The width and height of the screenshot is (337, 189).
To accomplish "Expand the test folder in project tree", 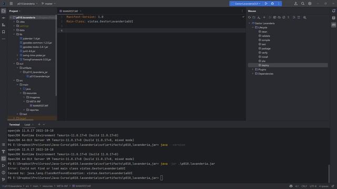I will click(17, 114).
